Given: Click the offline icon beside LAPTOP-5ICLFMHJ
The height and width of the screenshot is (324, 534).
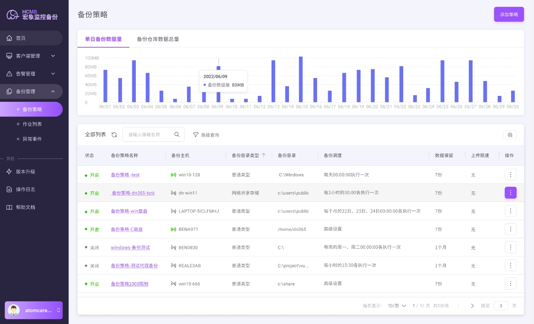Looking at the screenshot, I should pos(173,211).
